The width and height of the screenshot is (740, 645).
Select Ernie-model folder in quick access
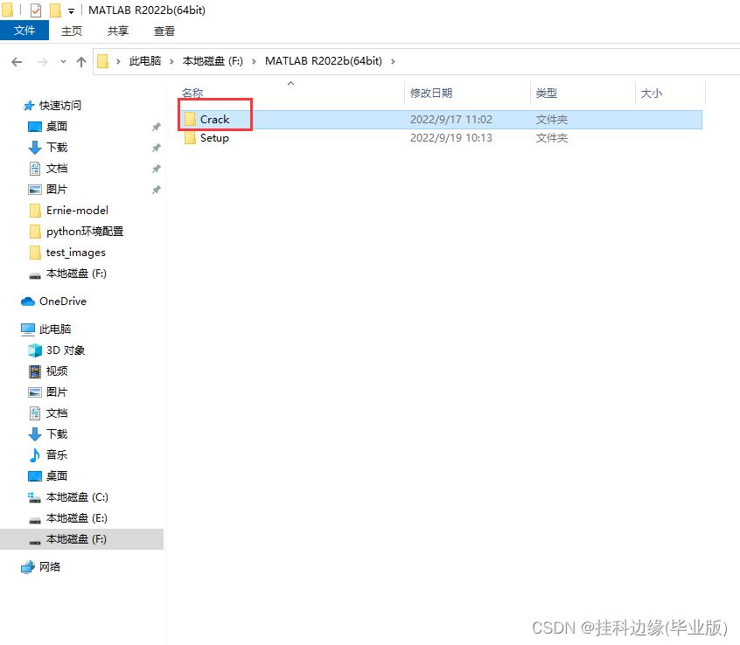click(x=77, y=211)
